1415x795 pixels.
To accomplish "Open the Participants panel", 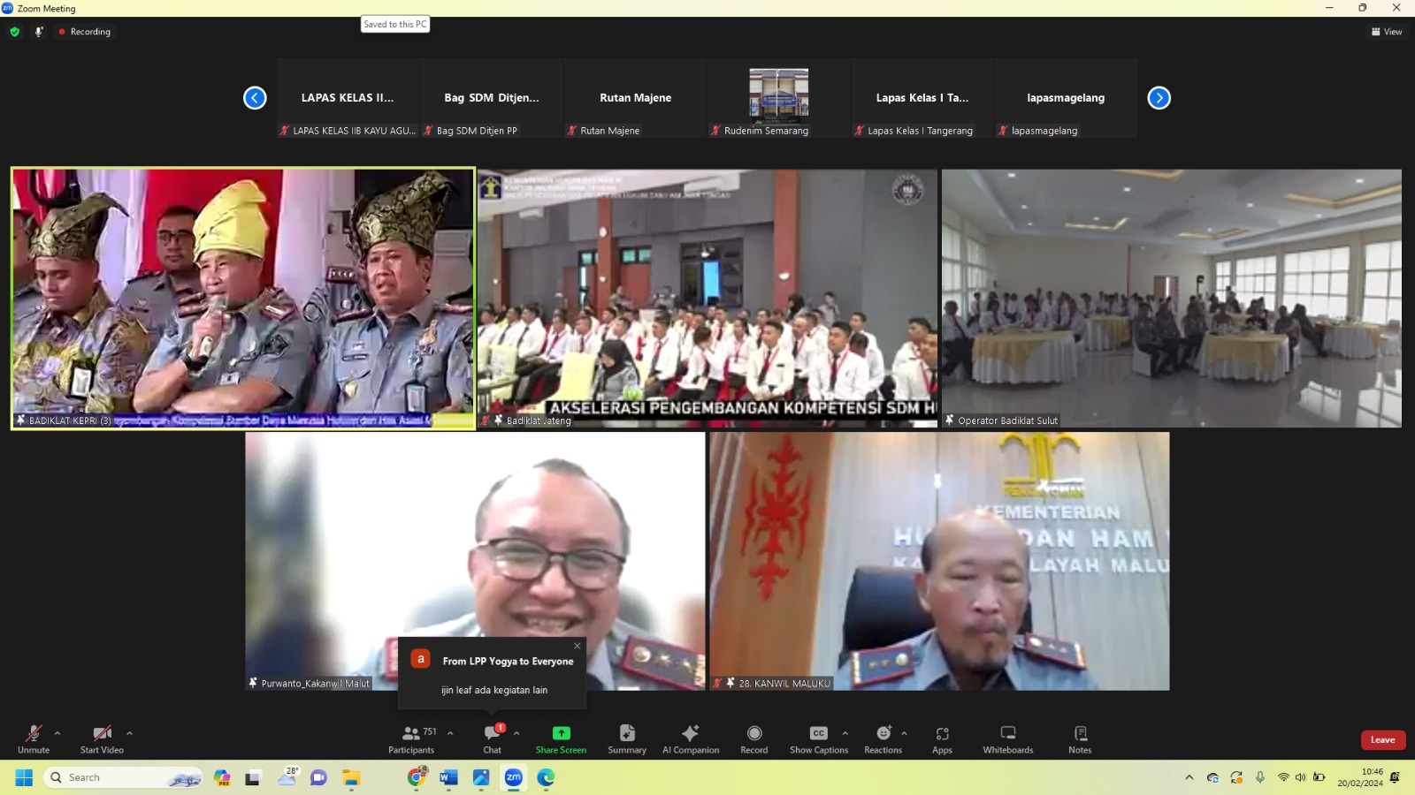I will [x=410, y=738].
